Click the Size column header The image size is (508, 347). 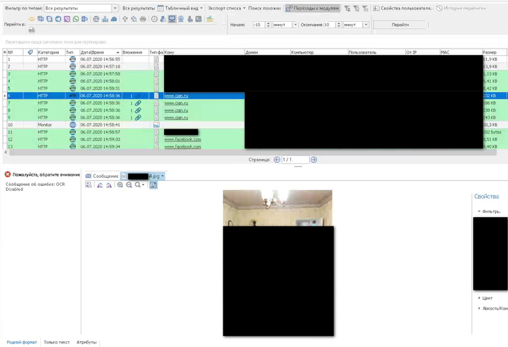493,52
